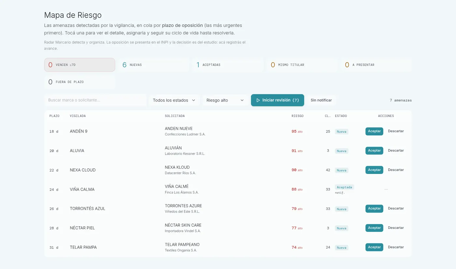Open the VIÑA CALMA row
456x269 pixels.
(x=228, y=189)
